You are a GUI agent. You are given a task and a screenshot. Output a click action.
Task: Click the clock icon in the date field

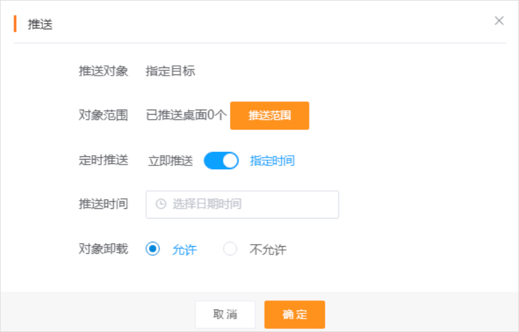161,204
